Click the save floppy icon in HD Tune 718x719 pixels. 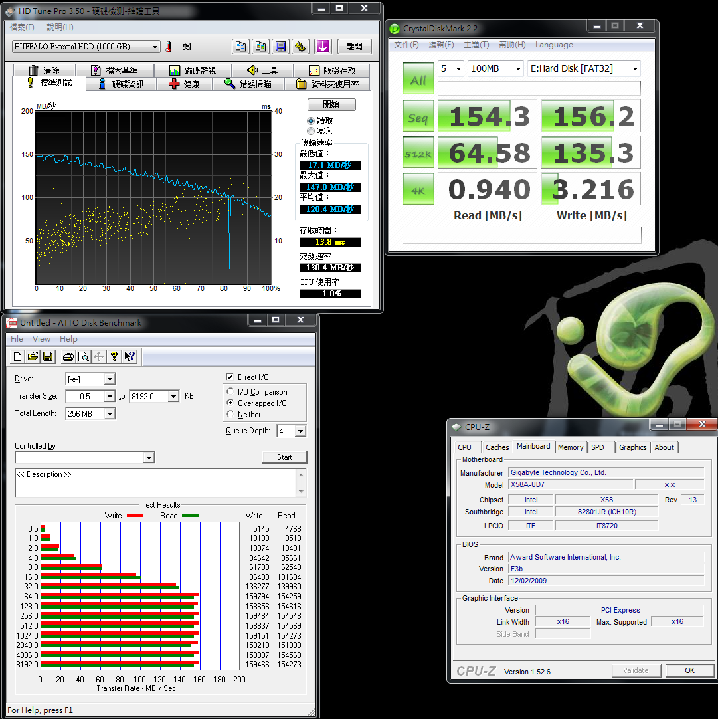tap(281, 47)
